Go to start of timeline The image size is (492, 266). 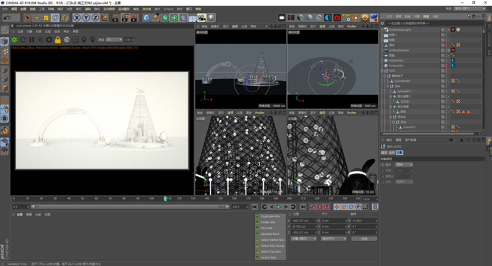pyautogui.click(x=254, y=207)
